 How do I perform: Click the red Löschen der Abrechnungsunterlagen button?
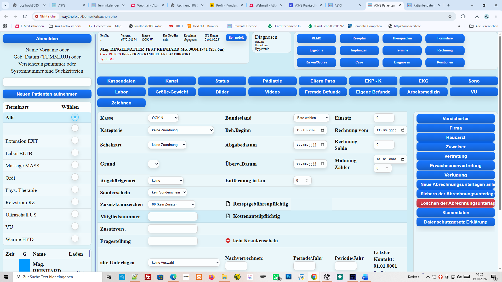(x=456, y=203)
